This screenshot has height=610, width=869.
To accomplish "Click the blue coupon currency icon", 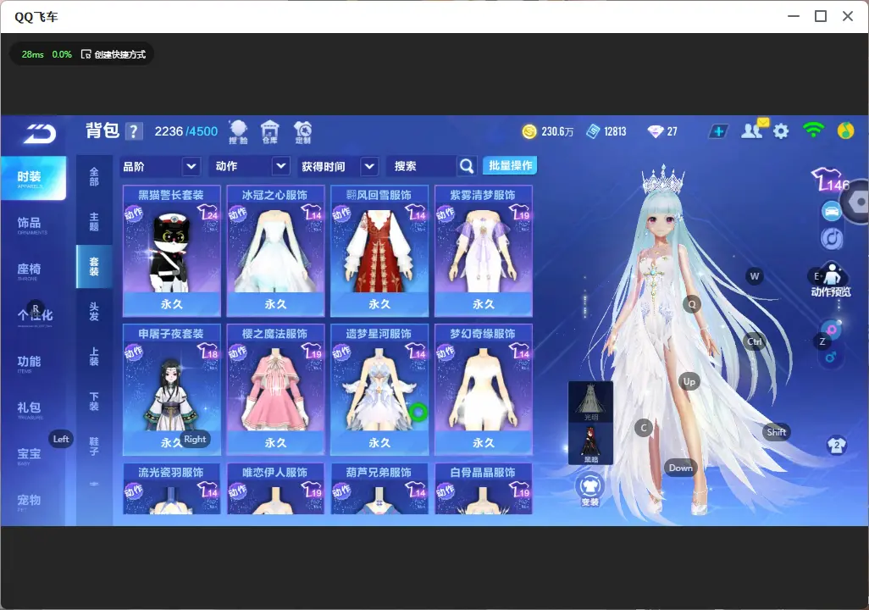I will click(x=593, y=131).
